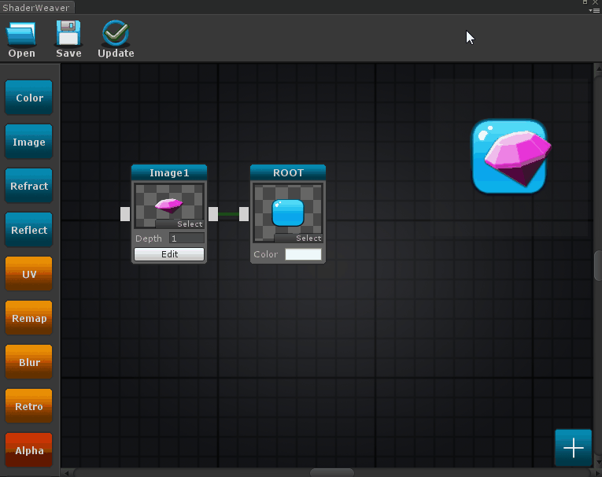Add a Remap node
Viewport: 602px width, 477px height.
pyautogui.click(x=29, y=318)
